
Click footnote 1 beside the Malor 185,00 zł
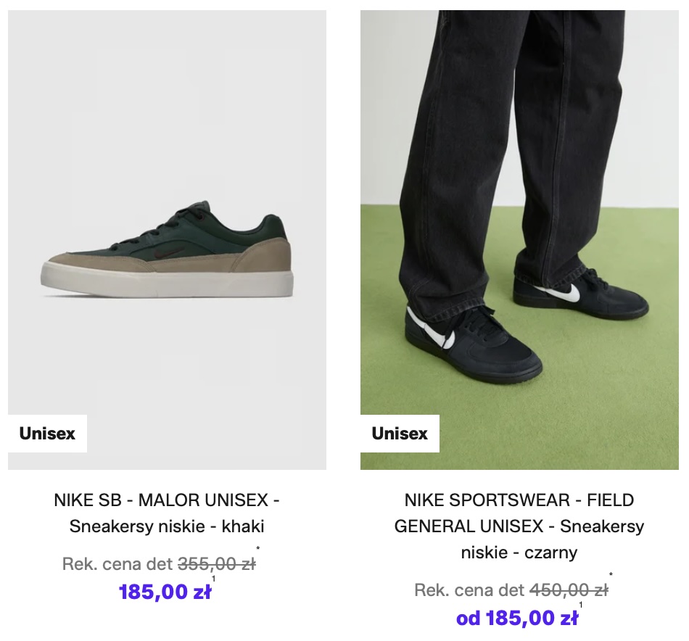[213, 579]
